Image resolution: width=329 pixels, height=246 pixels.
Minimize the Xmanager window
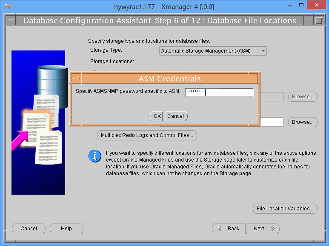pyautogui.click(x=290, y=6)
